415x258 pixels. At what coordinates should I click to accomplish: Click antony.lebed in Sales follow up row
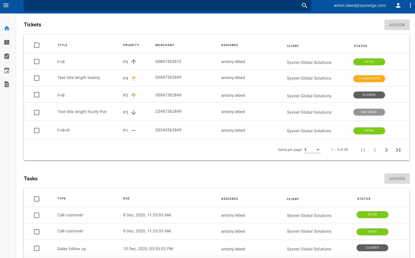tap(233, 249)
